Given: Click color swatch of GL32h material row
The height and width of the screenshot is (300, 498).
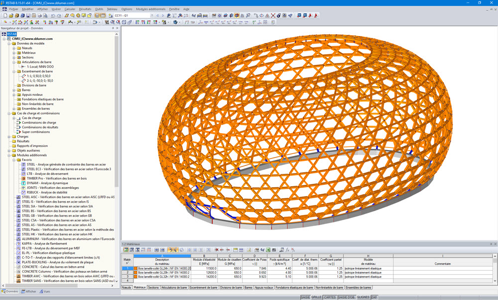Looking at the screenshot, I should pos(135,277).
